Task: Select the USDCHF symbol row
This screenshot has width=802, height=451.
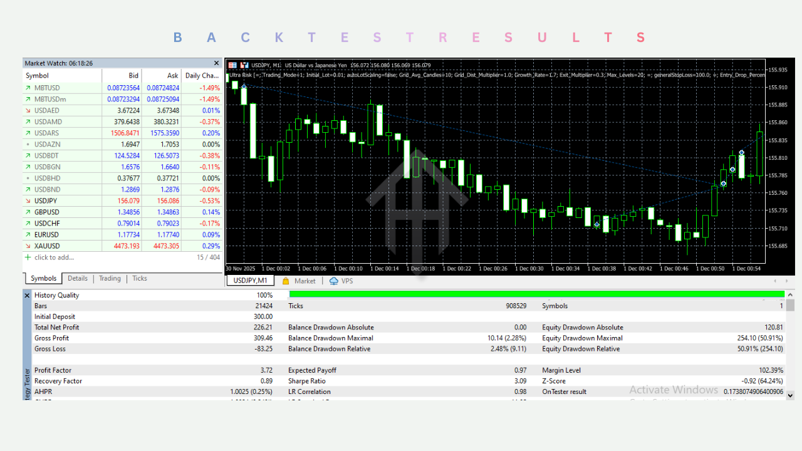Action: click(47, 223)
